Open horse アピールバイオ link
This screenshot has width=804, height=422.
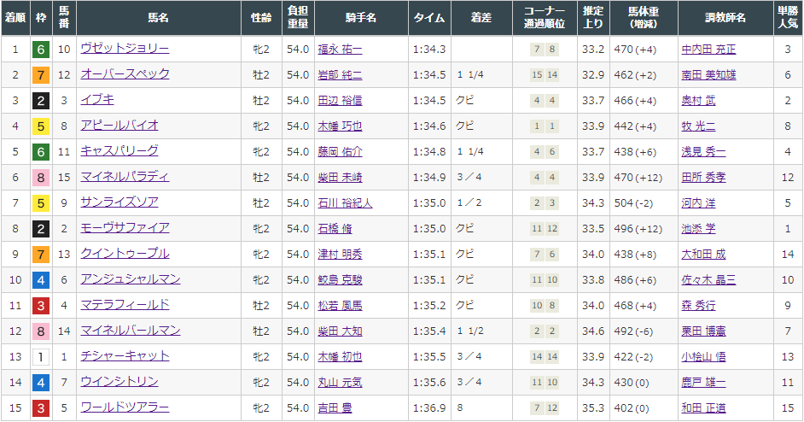coord(119,126)
